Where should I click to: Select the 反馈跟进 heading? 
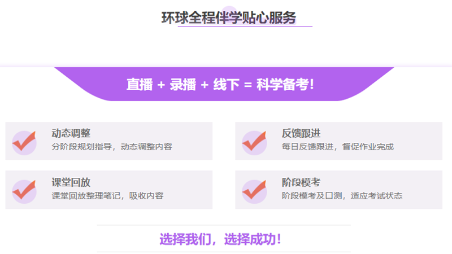coord(301,133)
